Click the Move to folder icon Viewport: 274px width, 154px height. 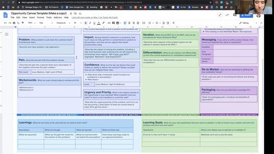click(75, 13)
